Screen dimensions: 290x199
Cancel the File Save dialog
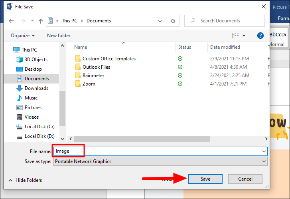tap(245, 179)
